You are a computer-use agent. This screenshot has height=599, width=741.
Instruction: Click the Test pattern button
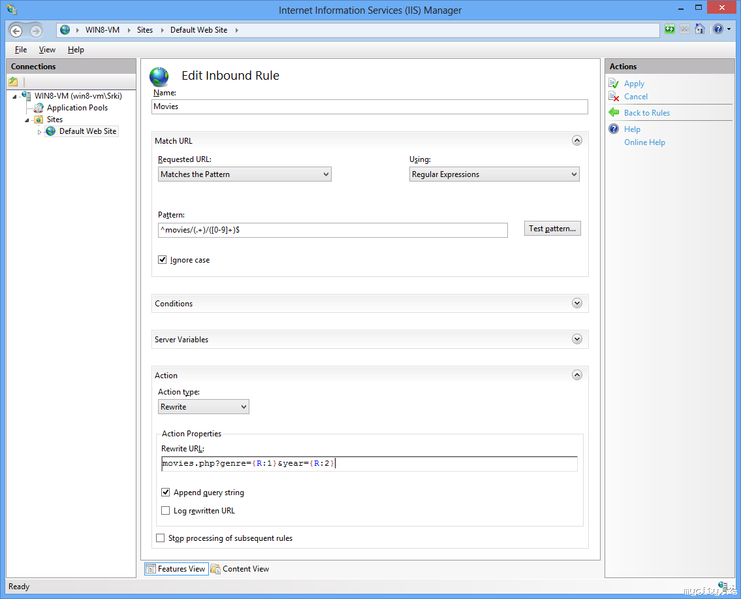point(552,229)
